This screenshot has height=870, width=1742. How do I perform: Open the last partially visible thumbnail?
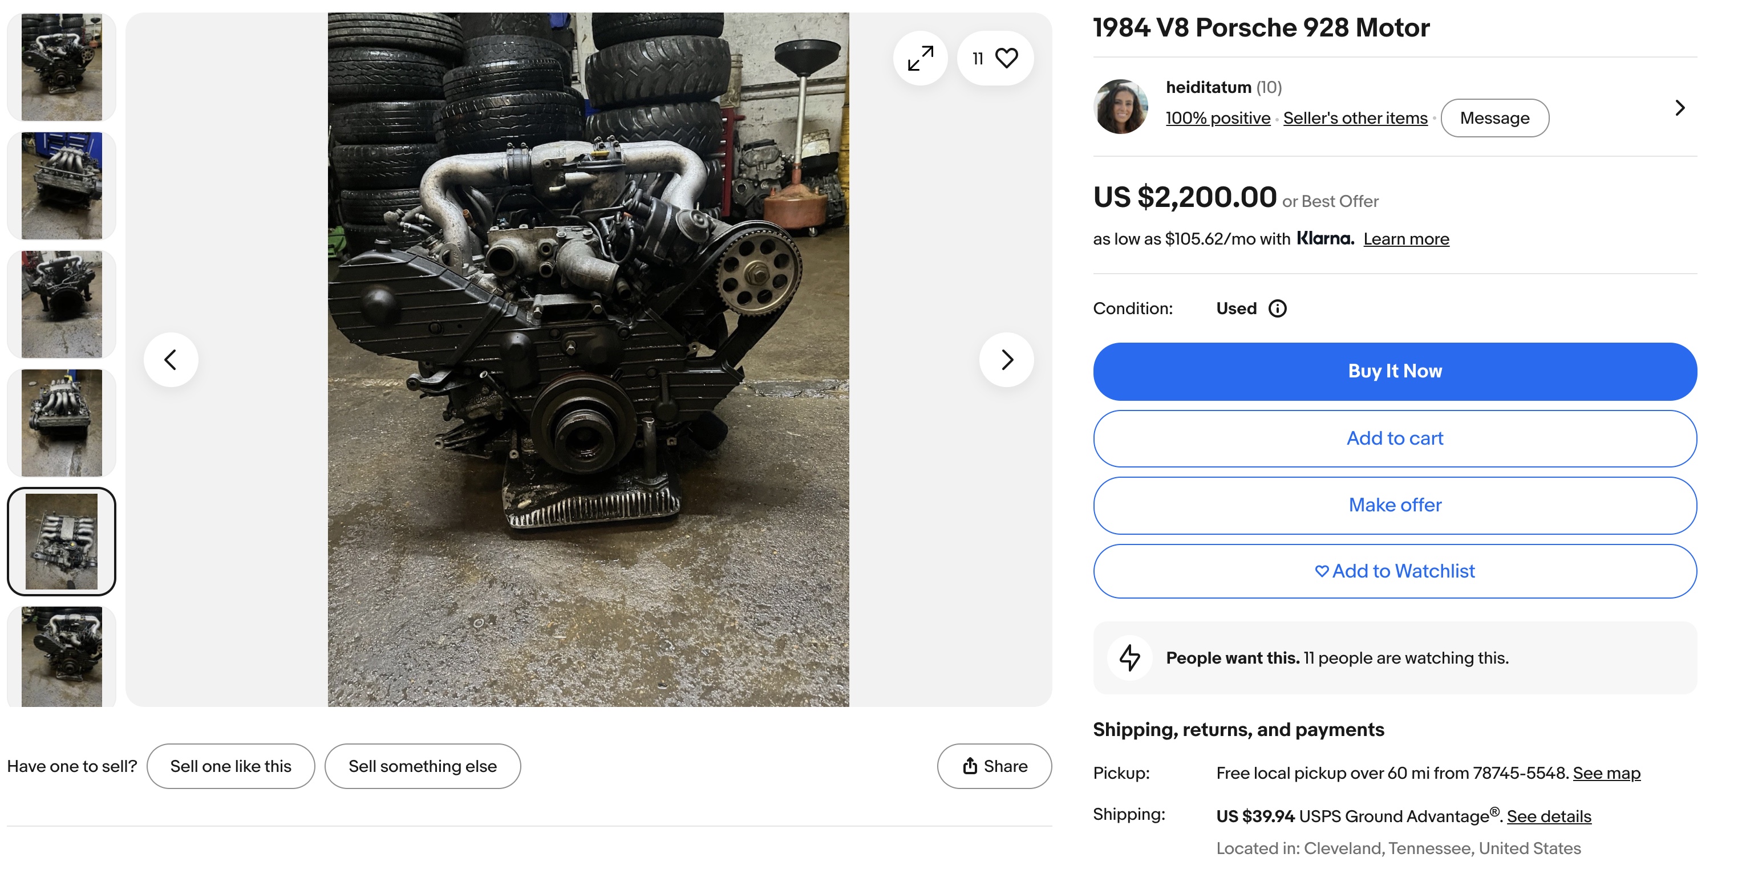pyautogui.click(x=62, y=656)
